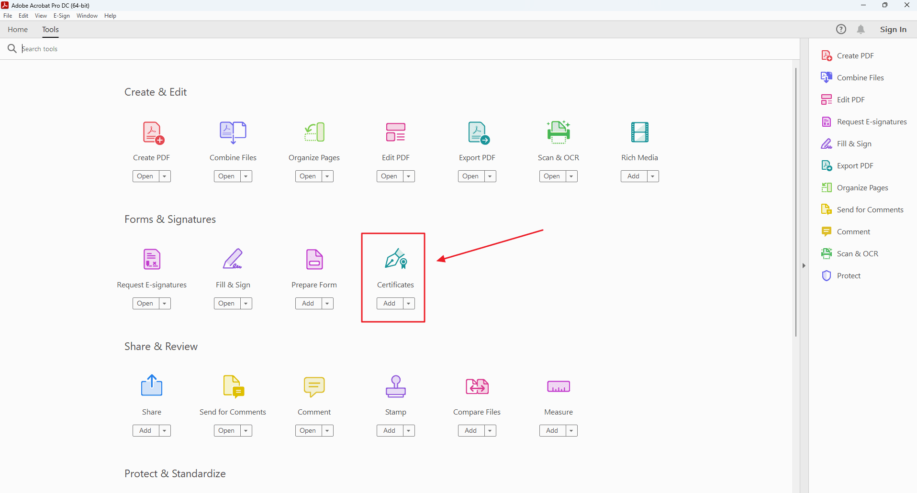Expand the dropdown arrow under Certificates
Viewport: 917px width, 493px height.
[x=409, y=304]
